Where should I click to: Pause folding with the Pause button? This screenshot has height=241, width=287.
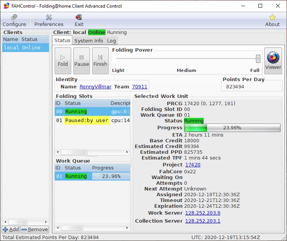pos(82,61)
